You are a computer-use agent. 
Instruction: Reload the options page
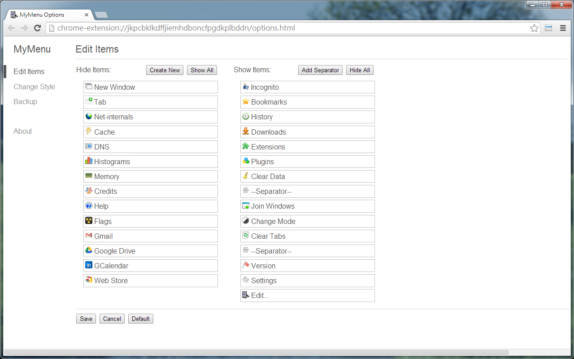click(x=38, y=28)
